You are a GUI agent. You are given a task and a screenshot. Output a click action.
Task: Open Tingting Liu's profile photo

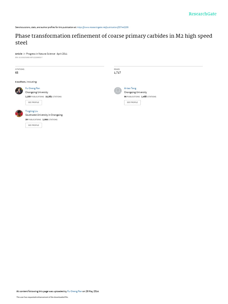click(19, 114)
